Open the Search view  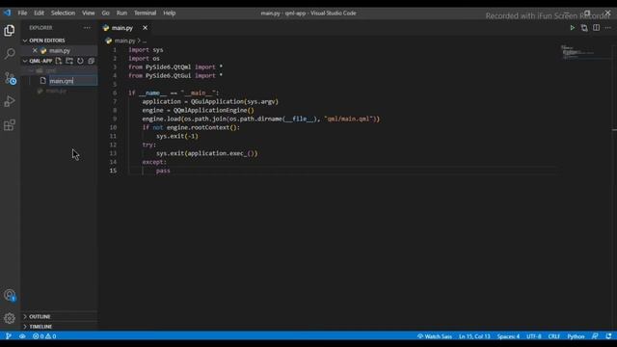[10, 54]
